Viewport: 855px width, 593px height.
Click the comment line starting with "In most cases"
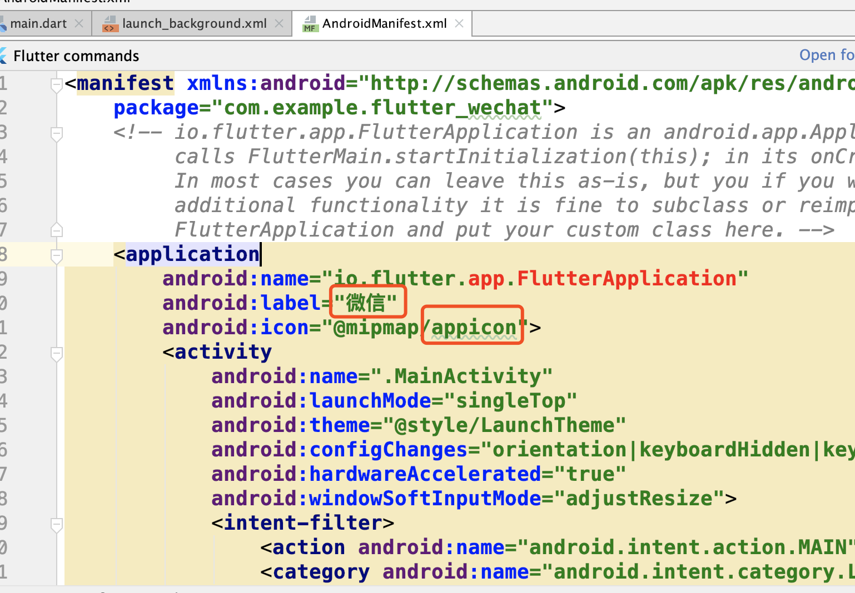[515, 181]
